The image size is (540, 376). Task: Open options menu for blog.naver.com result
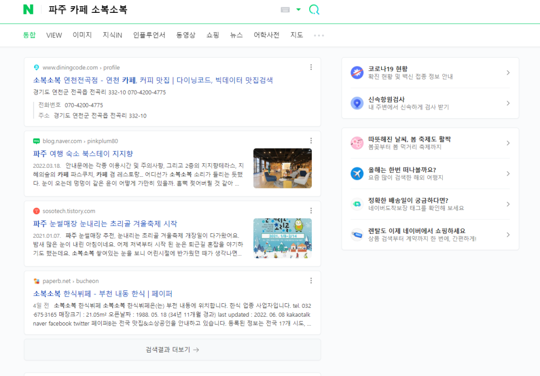coord(311,140)
